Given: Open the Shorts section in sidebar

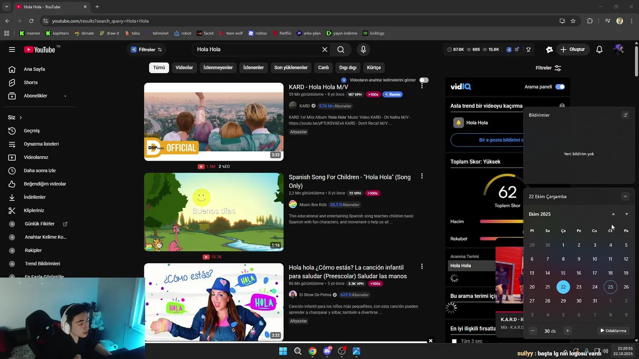Looking at the screenshot, I should 30,82.
